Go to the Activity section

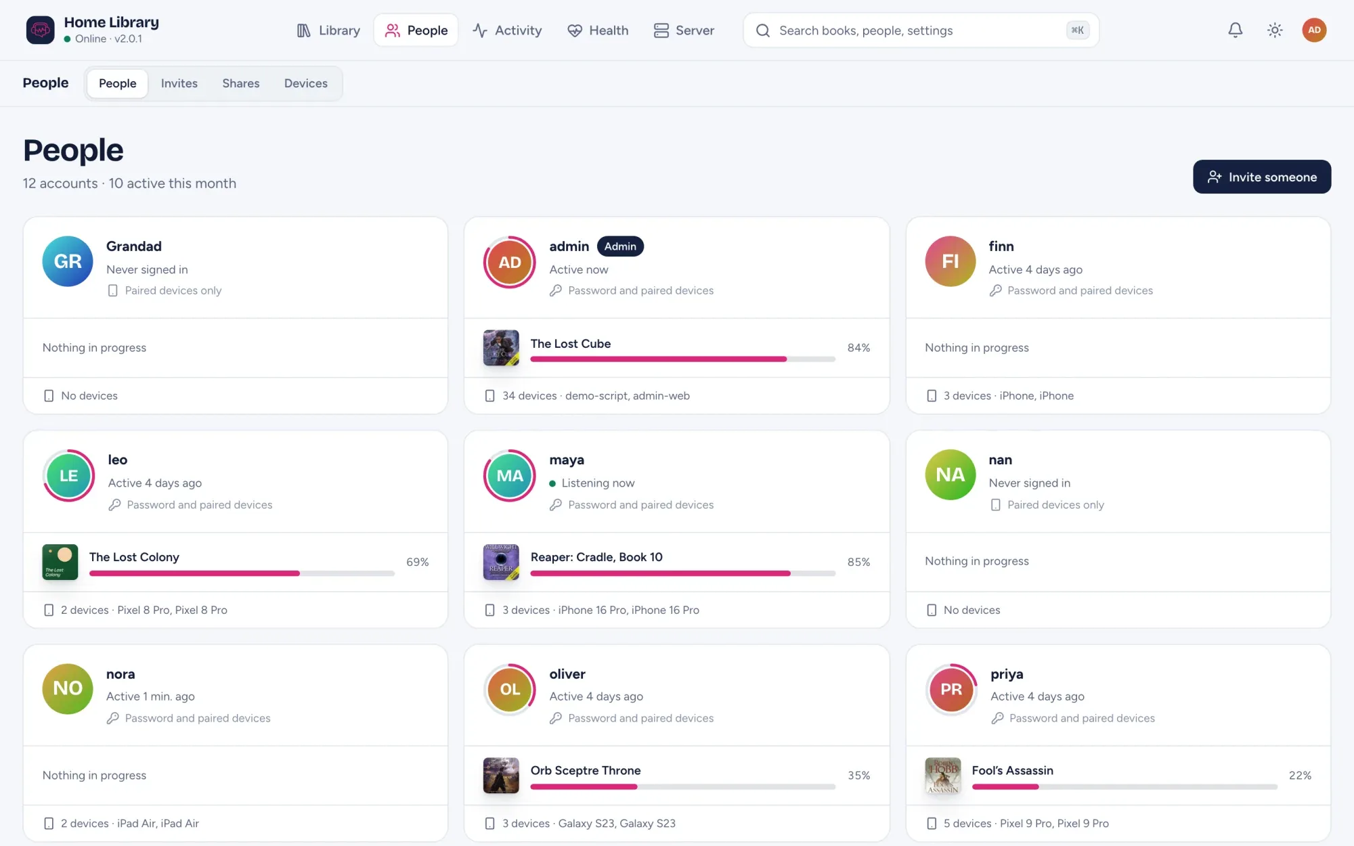pyautogui.click(x=507, y=30)
